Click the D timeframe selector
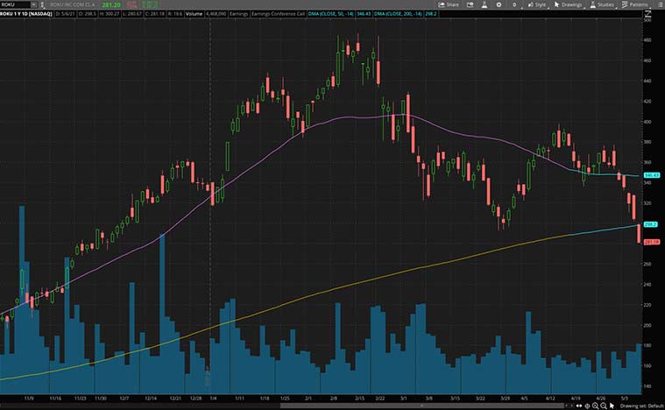The height and width of the screenshot is (410, 665). (x=514, y=4)
